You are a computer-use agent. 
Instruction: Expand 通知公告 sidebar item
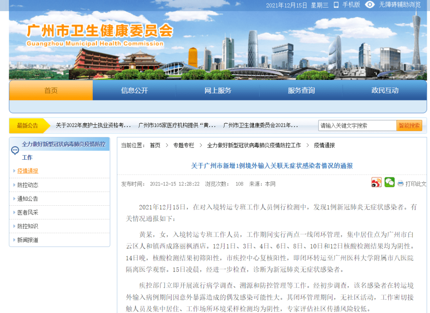click(x=27, y=199)
